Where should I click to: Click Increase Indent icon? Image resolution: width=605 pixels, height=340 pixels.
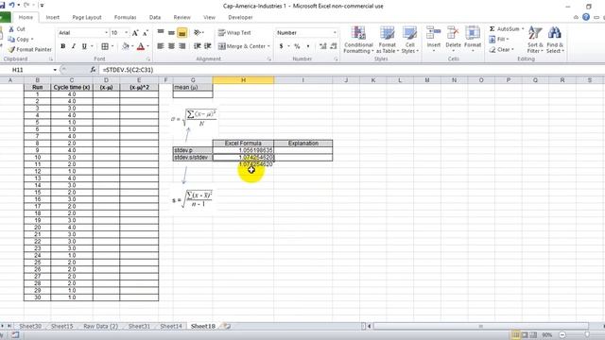208,46
